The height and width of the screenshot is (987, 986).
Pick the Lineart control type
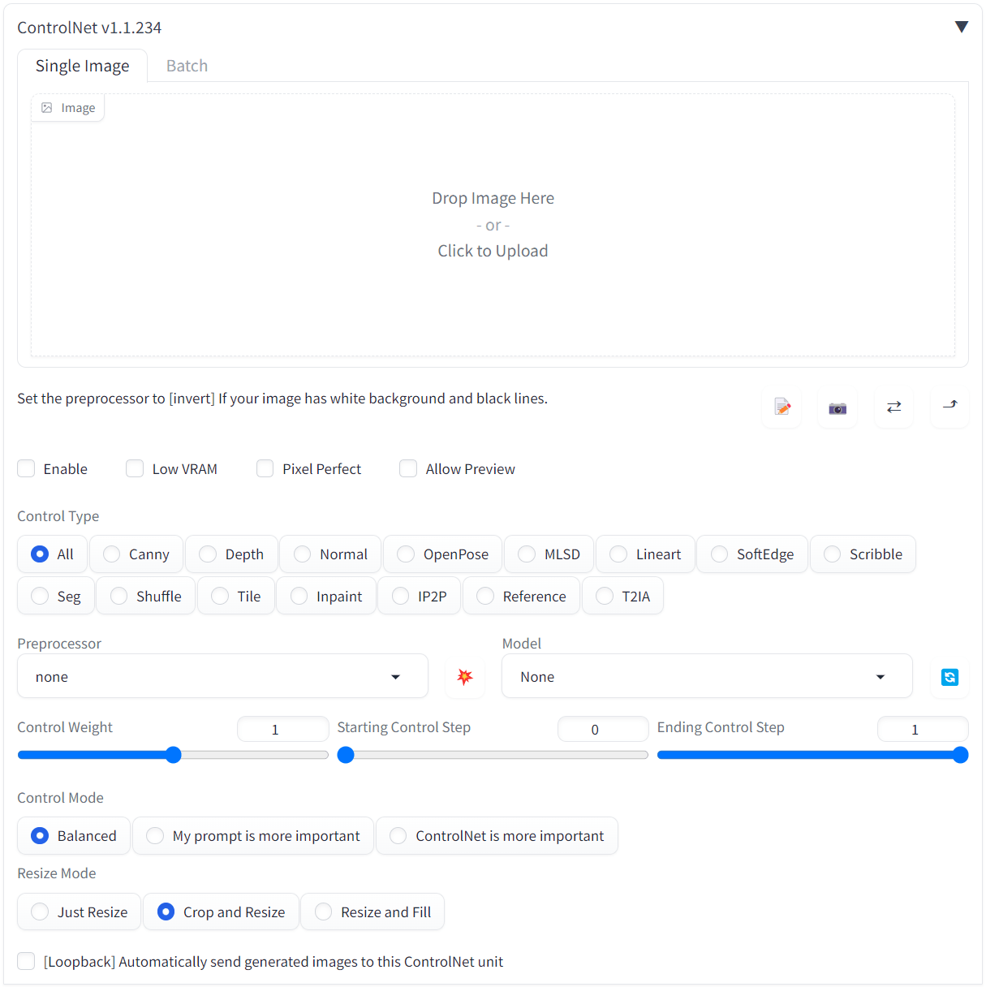[645, 554]
